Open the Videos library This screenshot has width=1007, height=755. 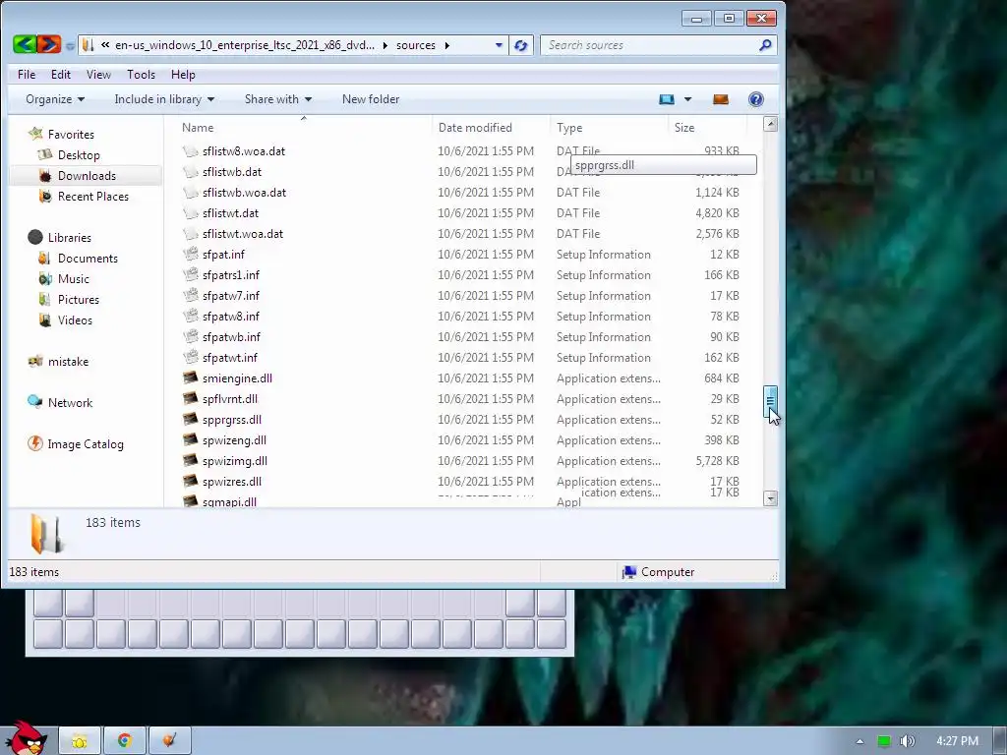(x=75, y=319)
